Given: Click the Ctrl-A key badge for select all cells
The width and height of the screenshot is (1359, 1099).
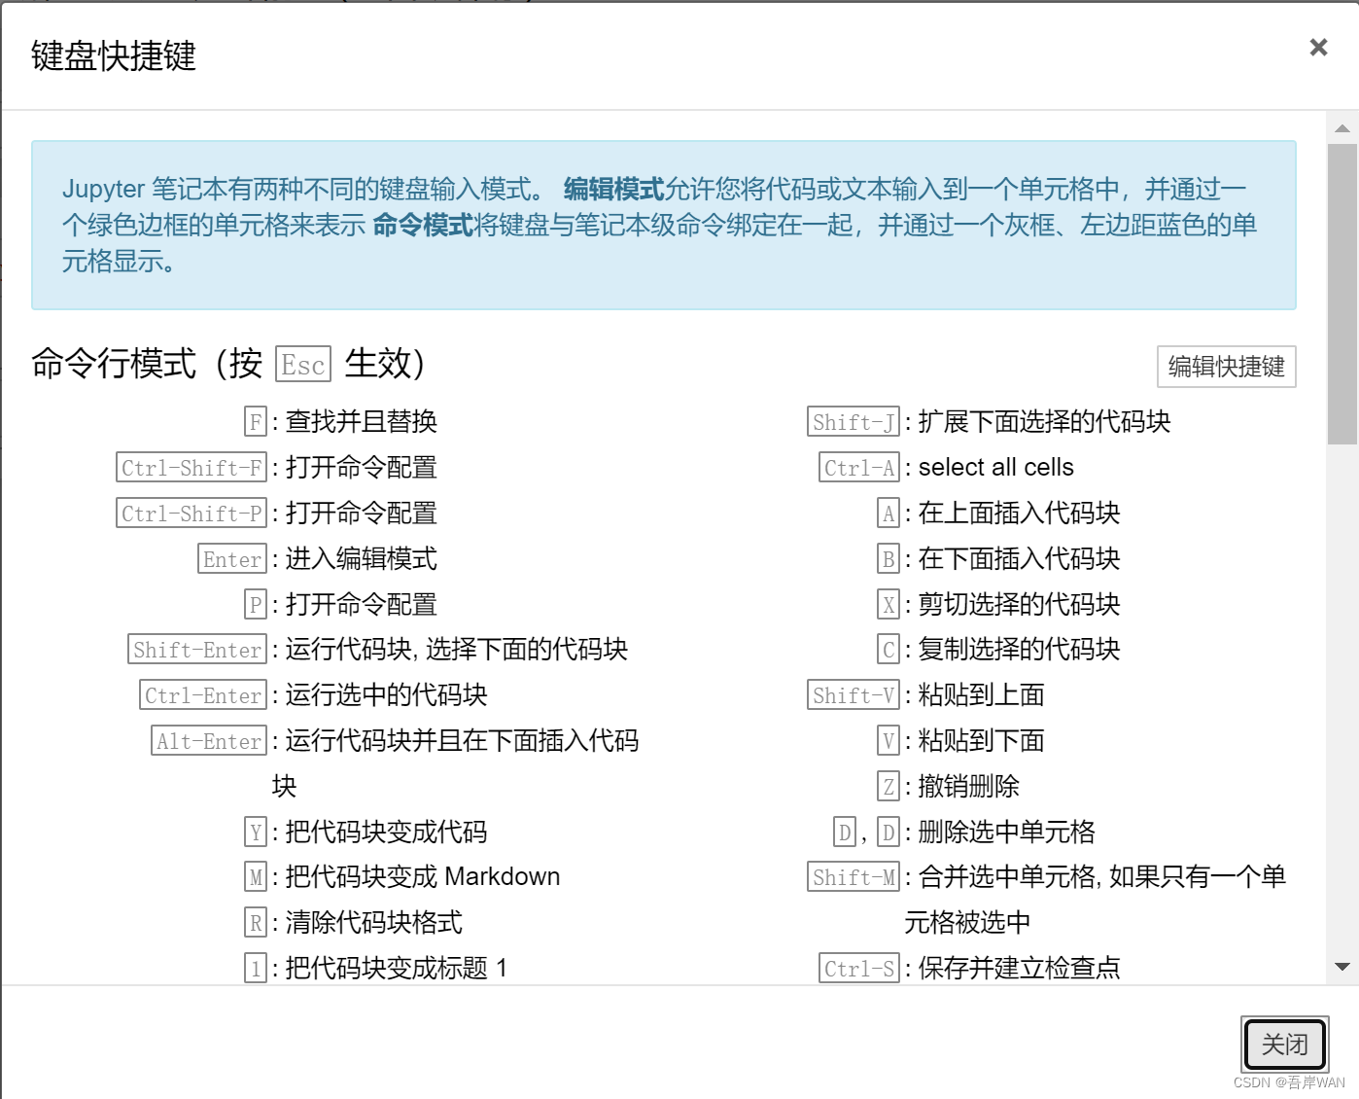Looking at the screenshot, I should (x=858, y=467).
